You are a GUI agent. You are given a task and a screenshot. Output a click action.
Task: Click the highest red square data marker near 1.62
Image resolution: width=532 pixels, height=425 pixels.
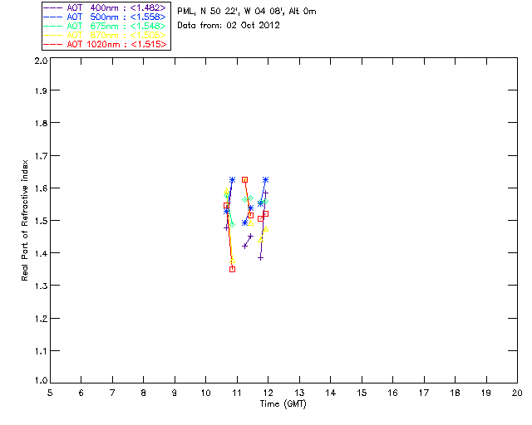(244, 179)
